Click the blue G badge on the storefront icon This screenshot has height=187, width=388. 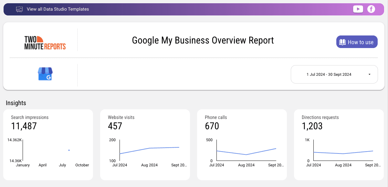[x=49, y=78]
